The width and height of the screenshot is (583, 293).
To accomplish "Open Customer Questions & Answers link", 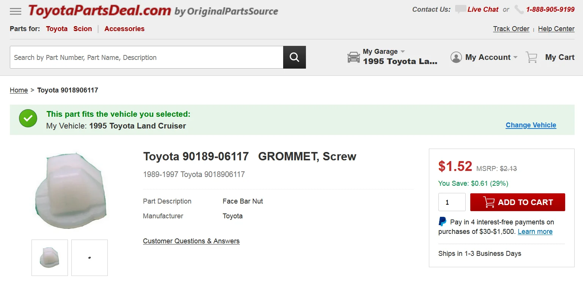I will click(x=191, y=241).
